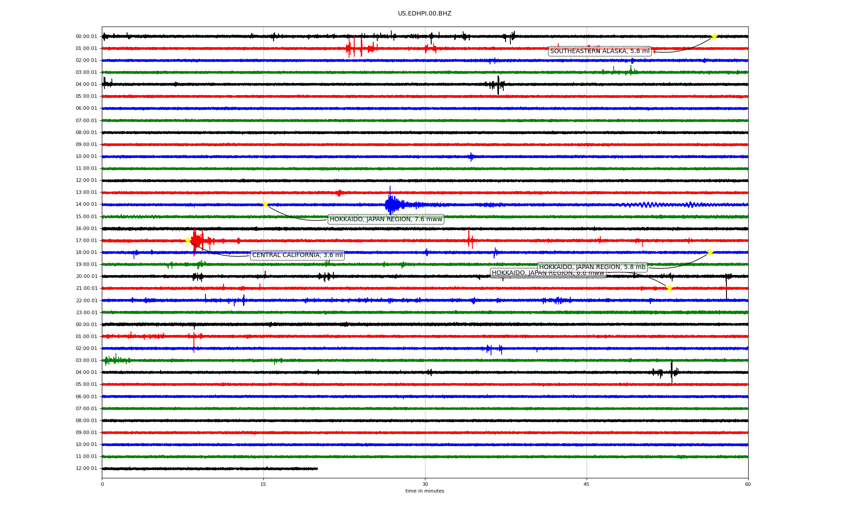Click the Southeastern Alaska earthquake star marker

click(714, 36)
